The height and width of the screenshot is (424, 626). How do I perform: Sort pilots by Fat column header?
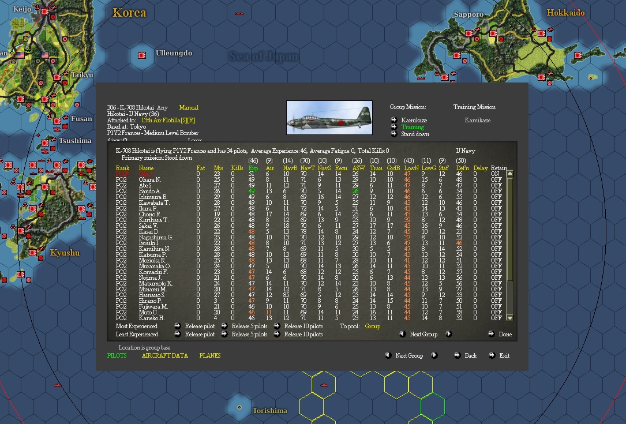200,168
